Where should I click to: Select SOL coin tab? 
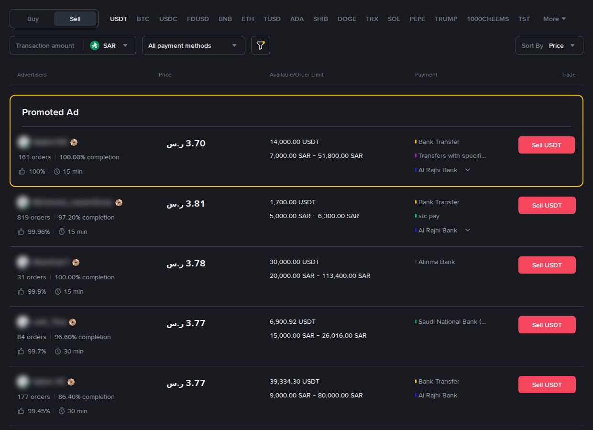coord(394,19)
